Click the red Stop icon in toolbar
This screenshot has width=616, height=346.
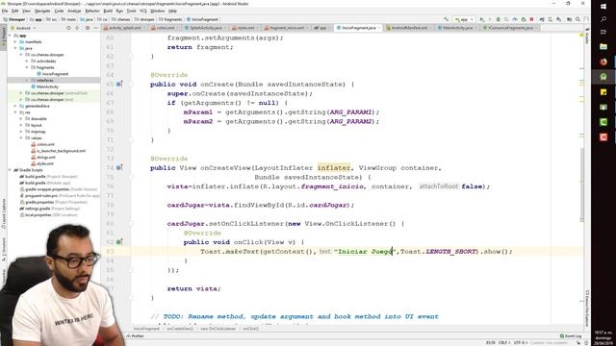tap(531, 19)
